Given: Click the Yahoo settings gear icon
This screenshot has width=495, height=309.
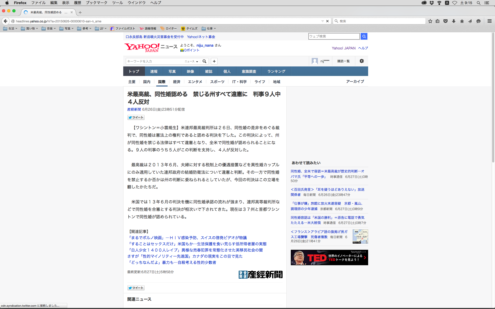Looking at the screenshot, I should click(x=362, y=61).
